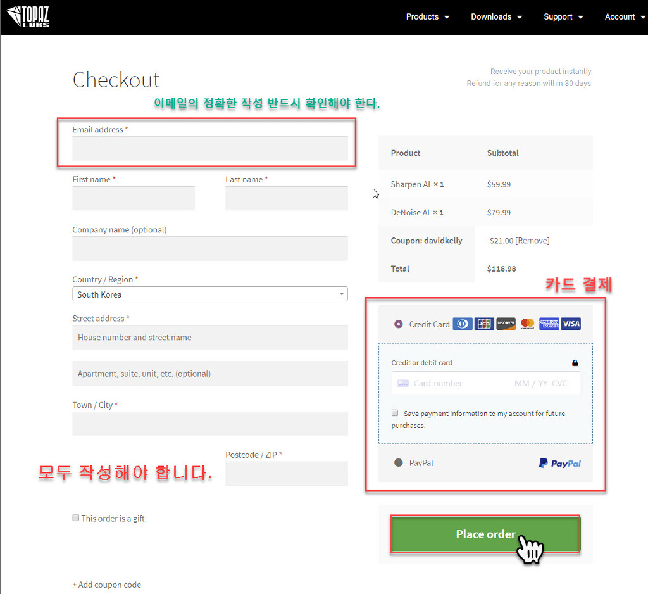Select the PayPal payment option
648x594 pixels.
(x=399, y=462)
